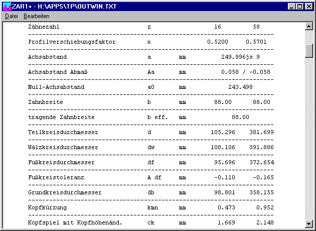Open the Bearbeiten menu
Viewport: 316px width, 231px height.
coord(37,16)
